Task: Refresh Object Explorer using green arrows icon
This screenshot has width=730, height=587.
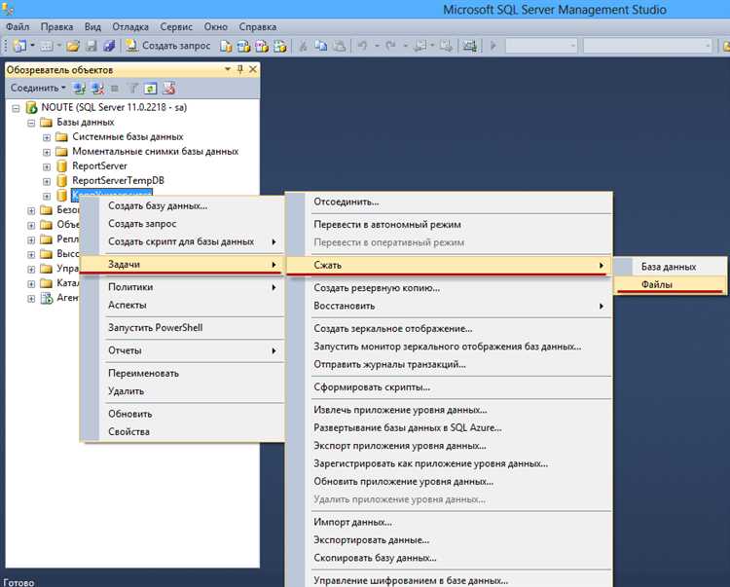Action: [x=151, y=88]
